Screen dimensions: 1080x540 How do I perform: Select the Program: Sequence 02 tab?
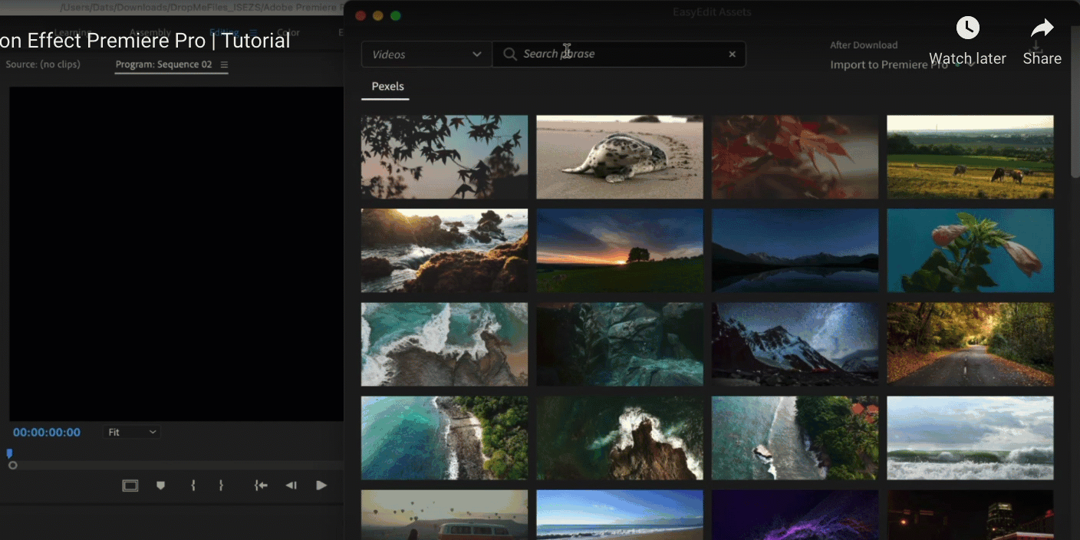(163, 64)
